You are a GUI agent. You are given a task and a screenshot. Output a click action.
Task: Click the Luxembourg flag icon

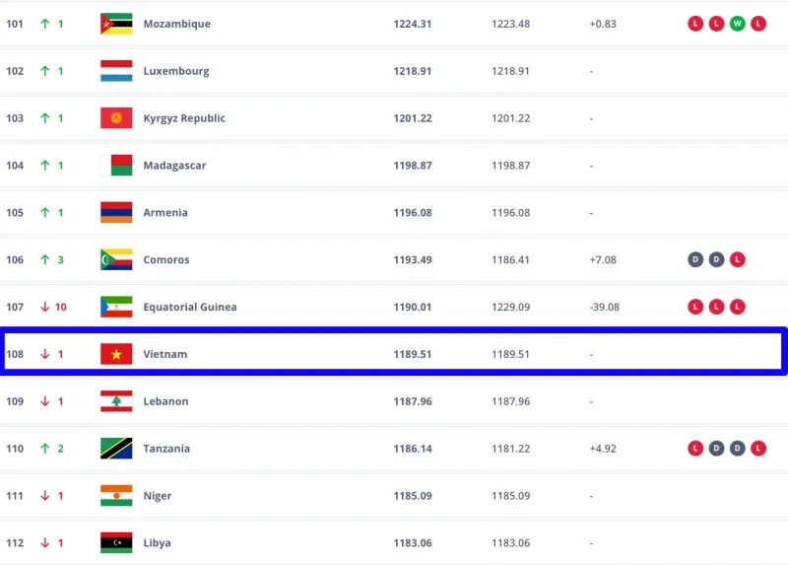pos(116,71)
